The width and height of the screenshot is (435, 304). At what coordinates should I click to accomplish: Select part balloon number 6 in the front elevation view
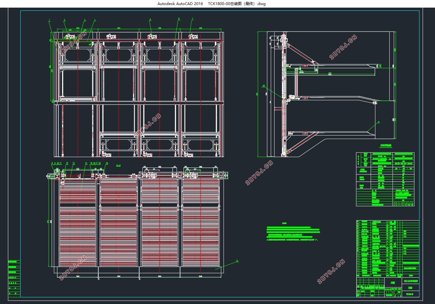pos(179,19)
